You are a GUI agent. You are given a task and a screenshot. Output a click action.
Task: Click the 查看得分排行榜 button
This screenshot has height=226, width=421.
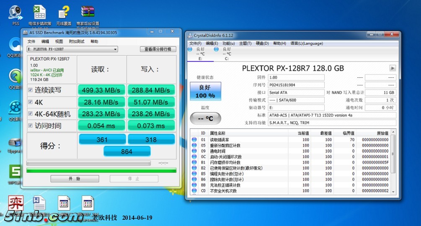pos(158,49)
